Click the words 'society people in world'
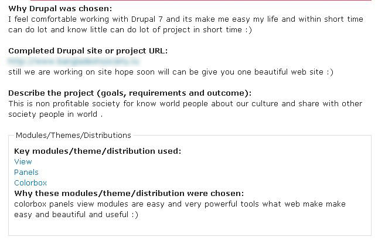The height and width of the screenshot is (240, 378). (x=53, y=114)
